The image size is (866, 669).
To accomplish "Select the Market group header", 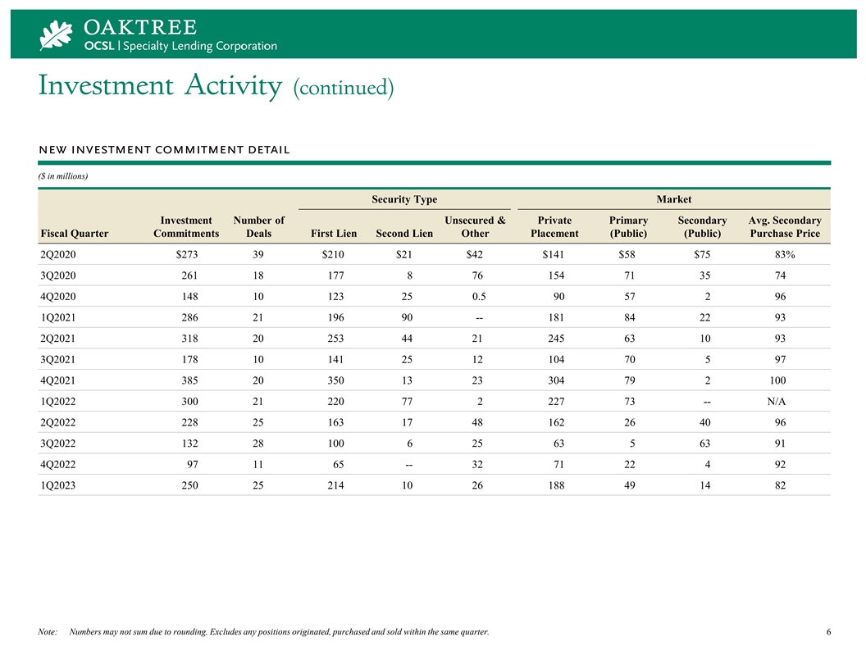I will (x=673, y=199).
